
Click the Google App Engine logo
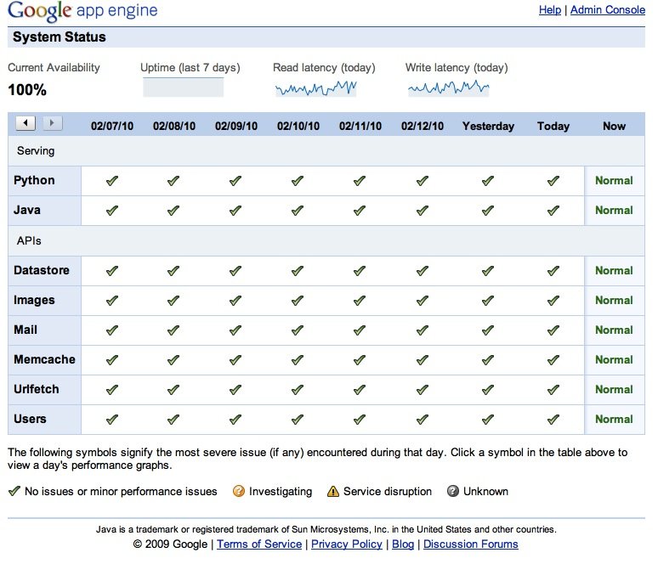point(82,12)
